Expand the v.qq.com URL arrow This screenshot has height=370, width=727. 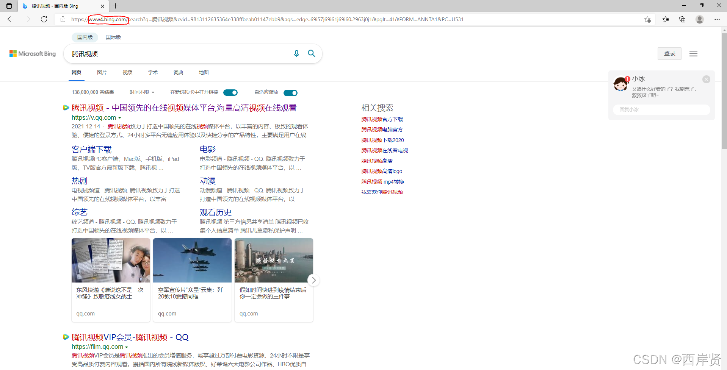click(x=120, y=118)
